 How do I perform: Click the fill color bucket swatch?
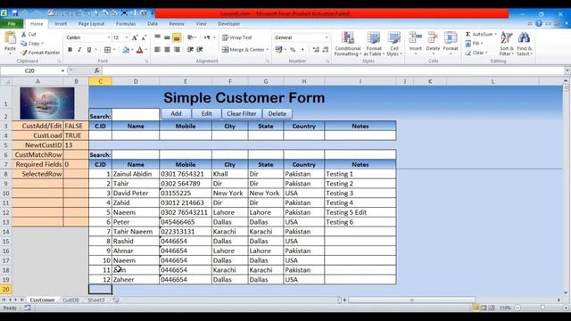[x=126, y=50]
